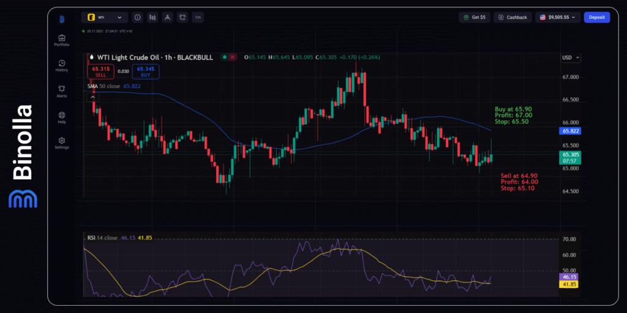Open the asset info icon
The height and width of the screenshot is (313, 627).
[137, 18]
